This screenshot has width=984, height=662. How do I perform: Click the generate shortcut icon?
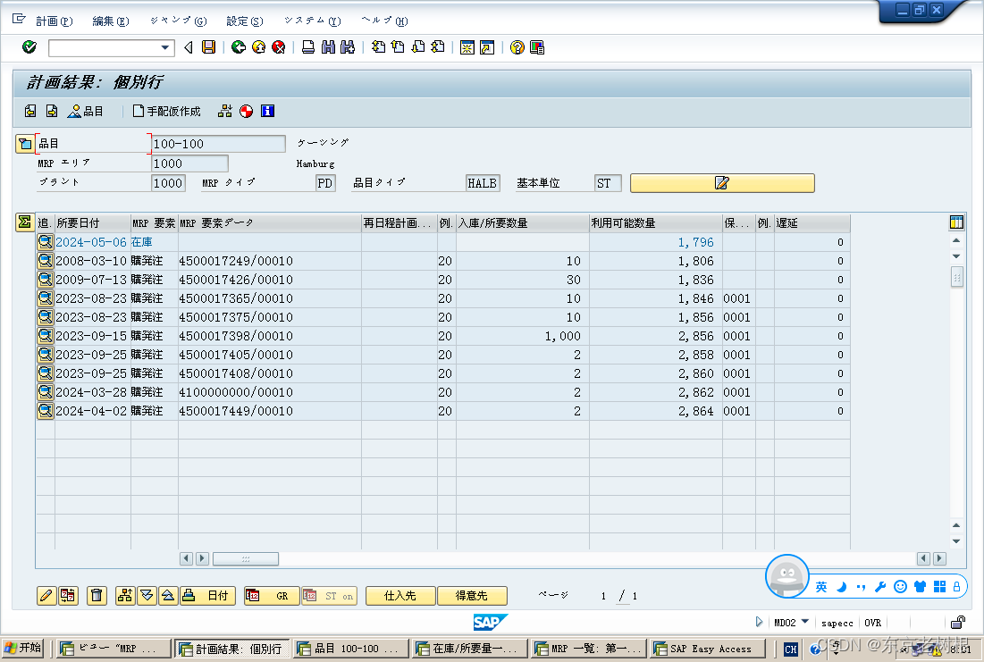point(487,47)
